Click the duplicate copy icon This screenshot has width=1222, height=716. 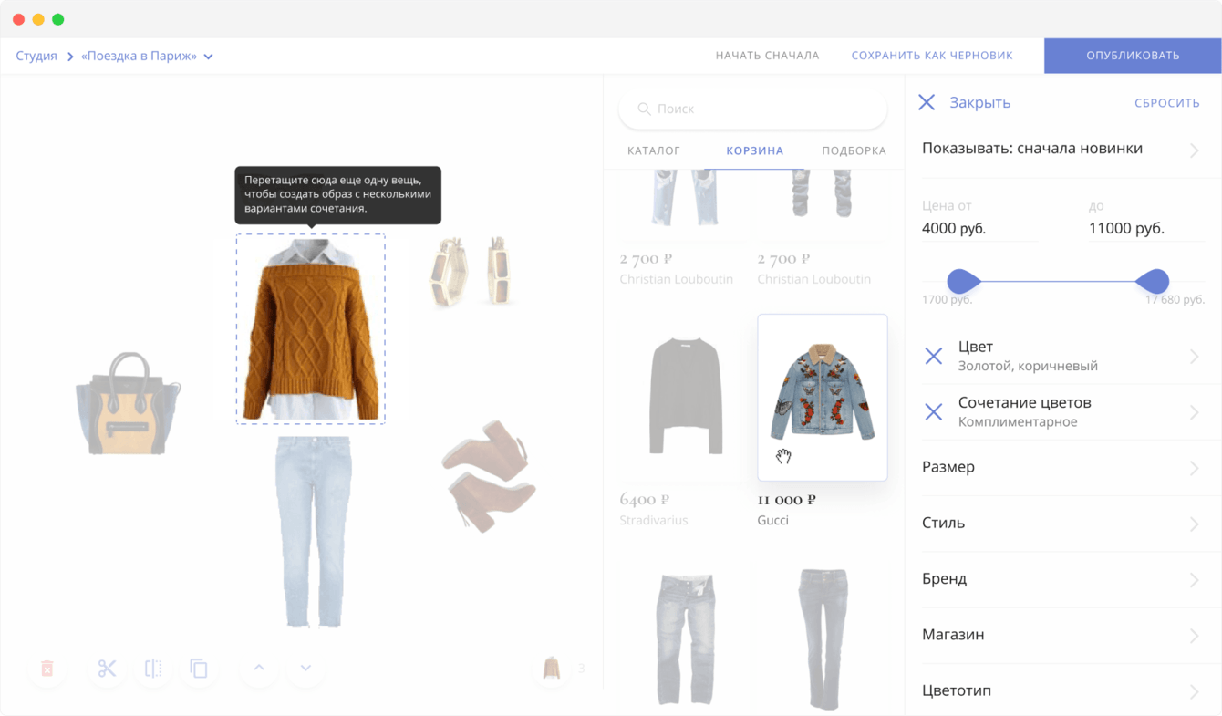click(199, 669)
